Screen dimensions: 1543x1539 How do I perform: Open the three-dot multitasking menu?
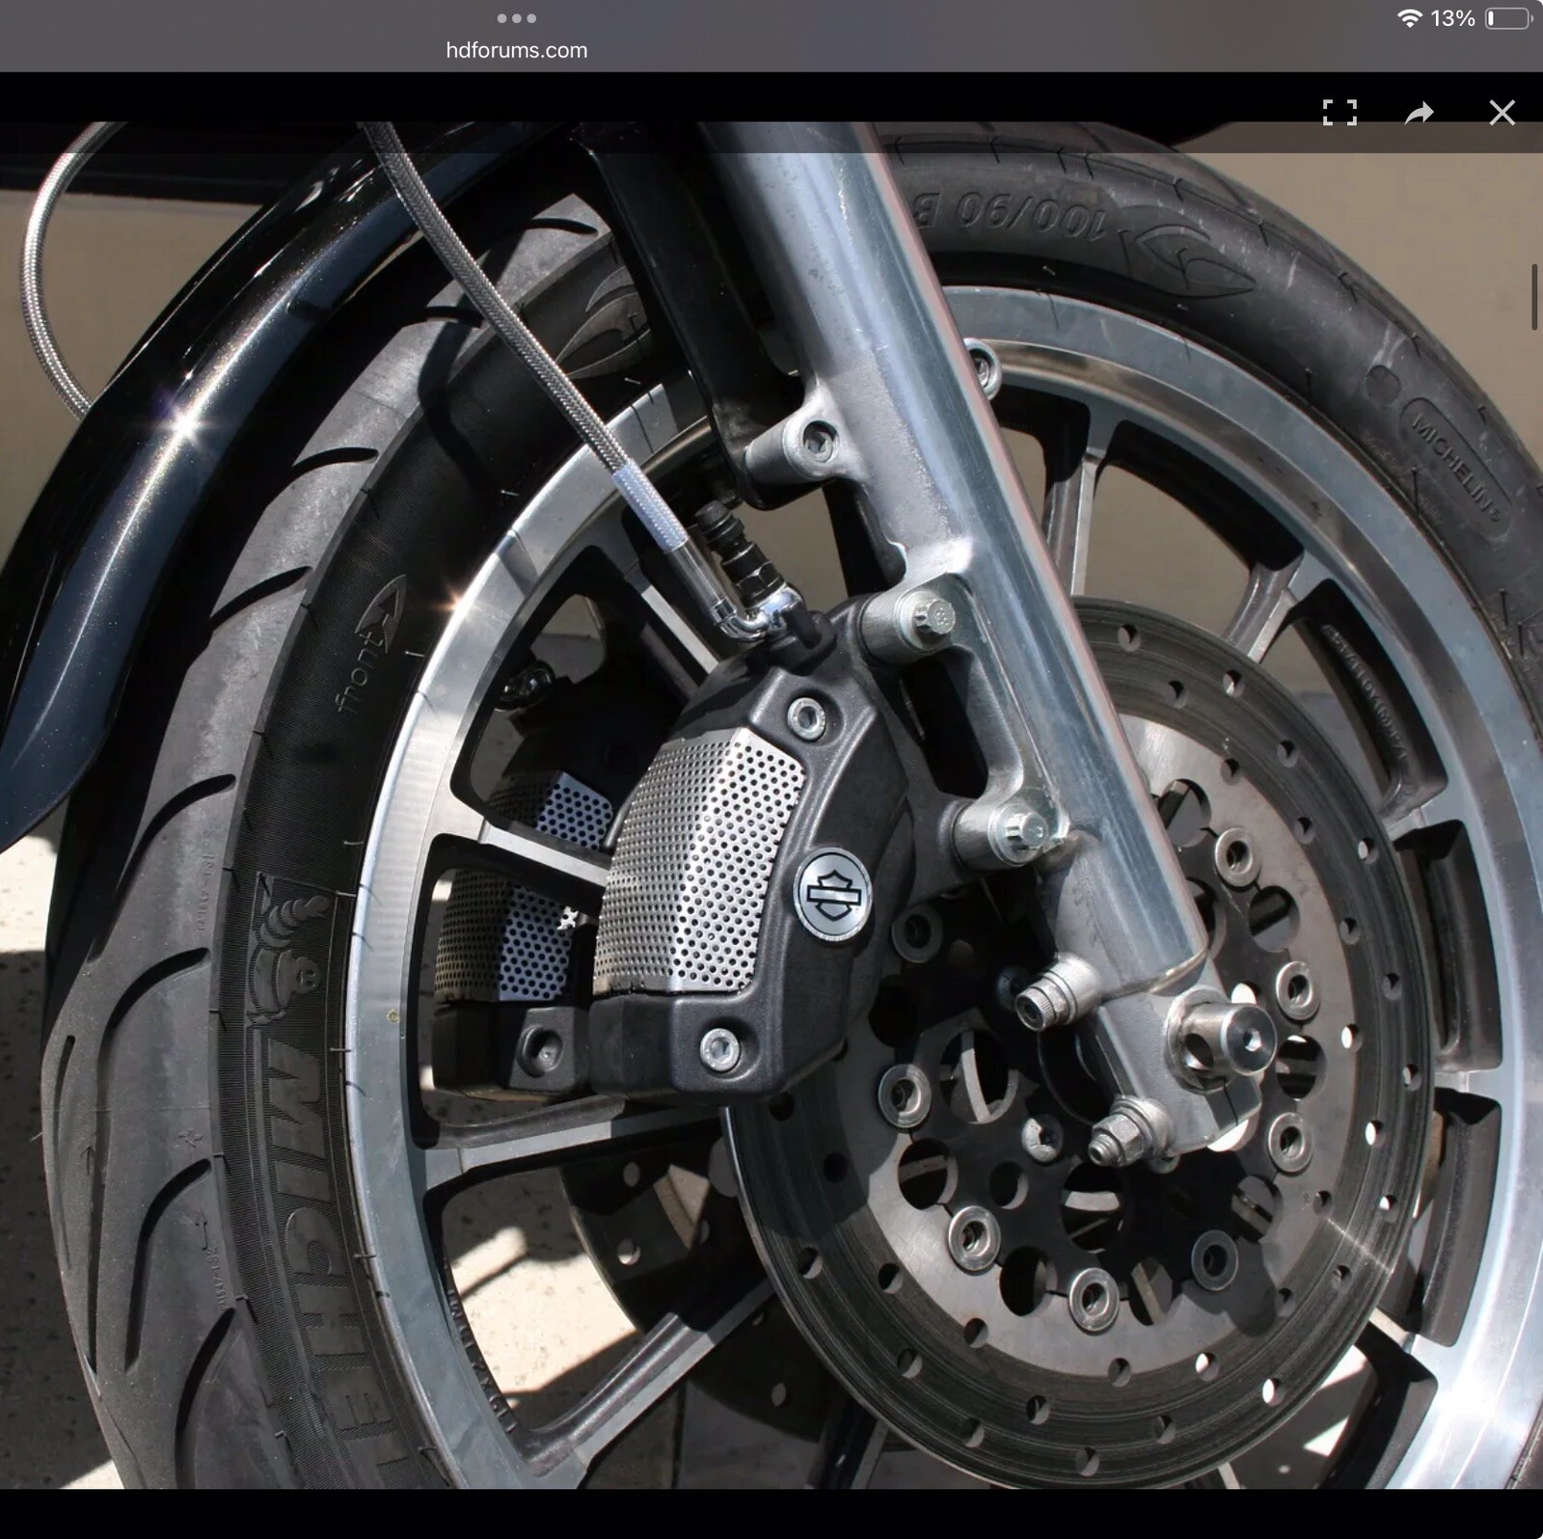click(x=516, y=18)
